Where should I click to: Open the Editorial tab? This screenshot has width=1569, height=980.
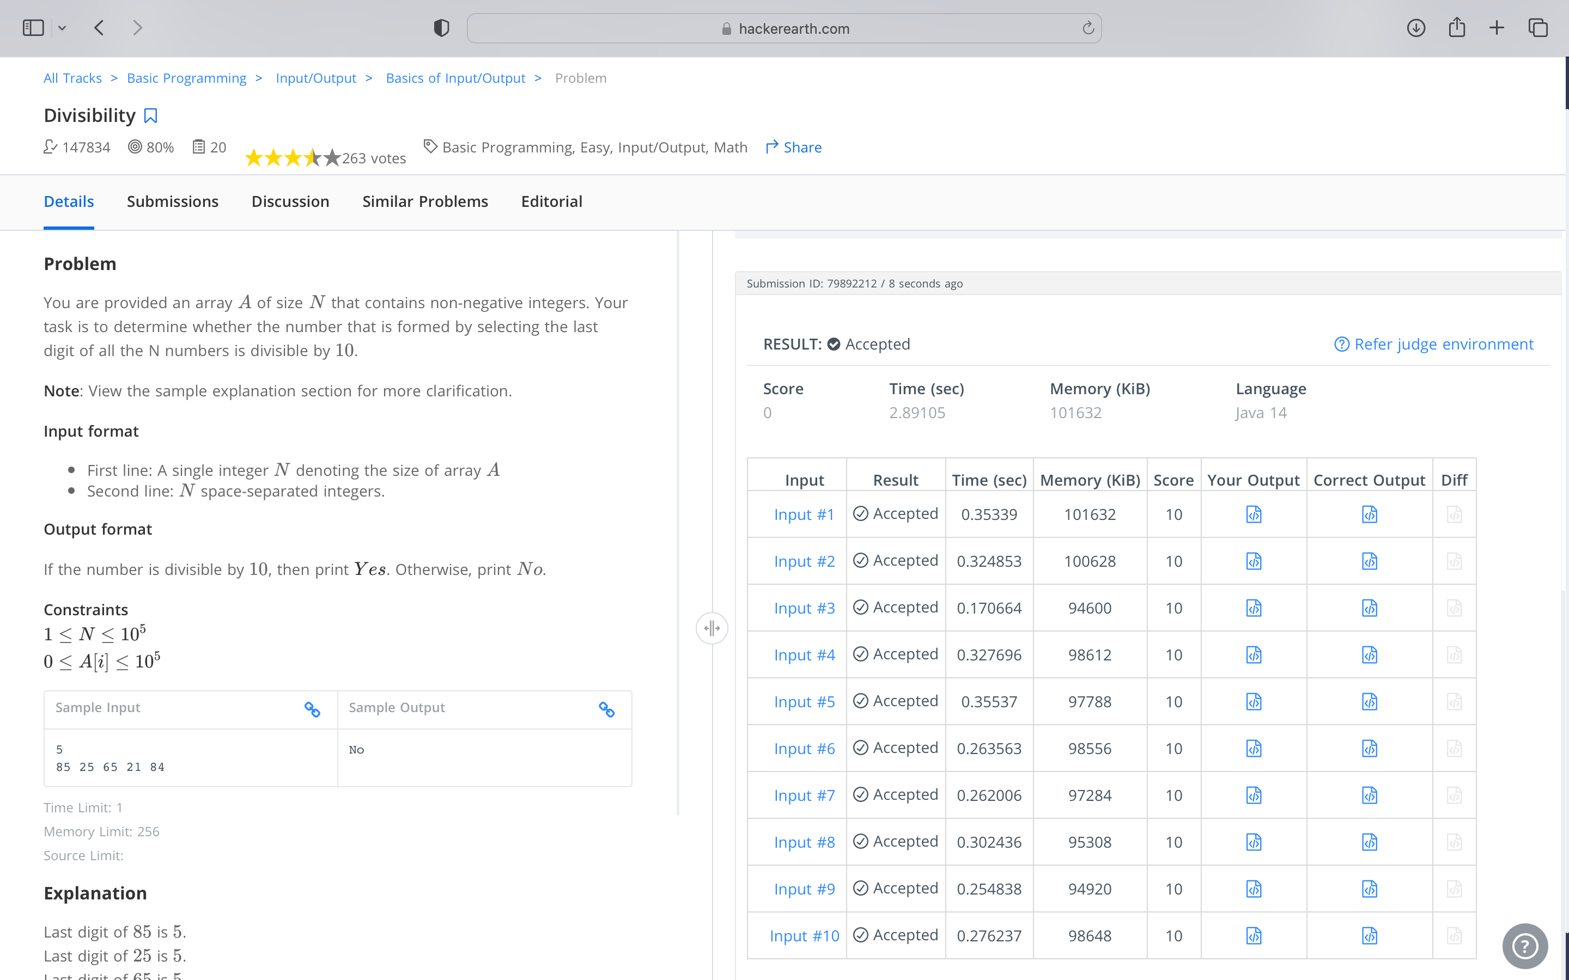pos(551,201)
